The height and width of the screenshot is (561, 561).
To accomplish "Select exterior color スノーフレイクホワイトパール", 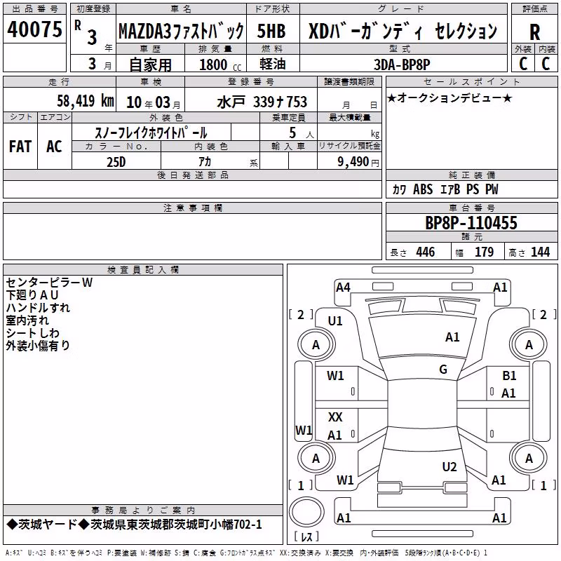I will 151,133.
